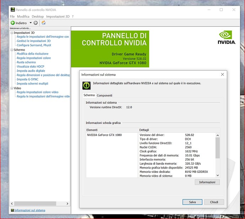245x219 pixels.
Task: Collapse the Schermo tree node
Action: tap(12, 50)
